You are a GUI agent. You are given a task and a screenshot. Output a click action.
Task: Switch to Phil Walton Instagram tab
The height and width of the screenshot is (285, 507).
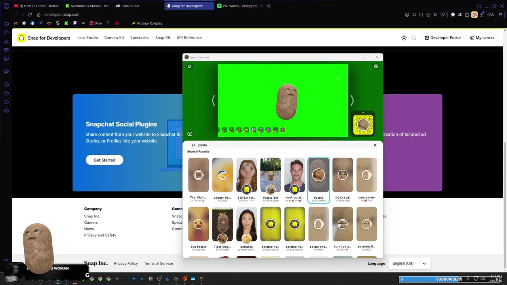[x=240, y=6]
